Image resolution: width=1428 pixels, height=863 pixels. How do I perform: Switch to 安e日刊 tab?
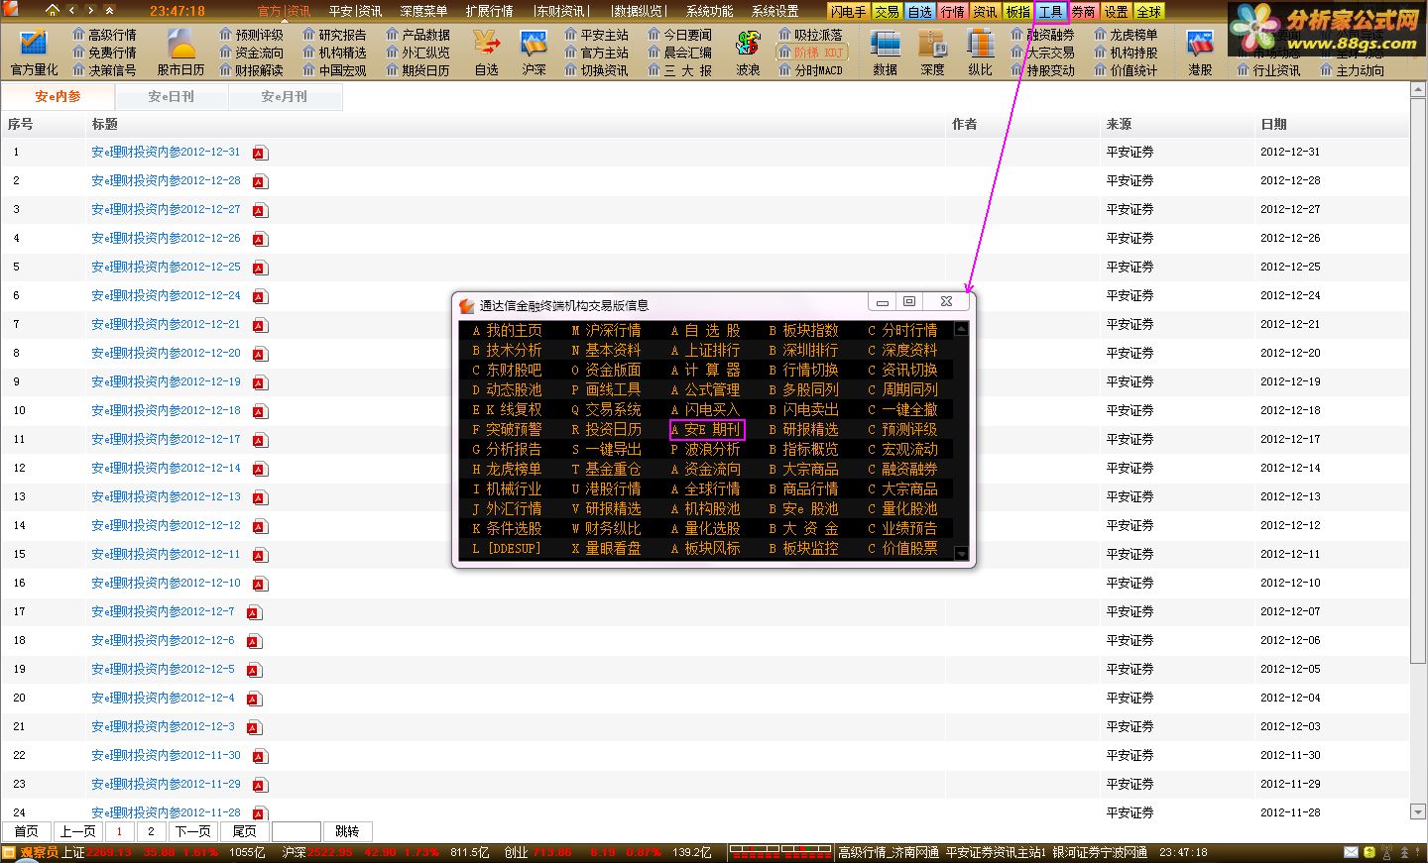click(172, 96)
